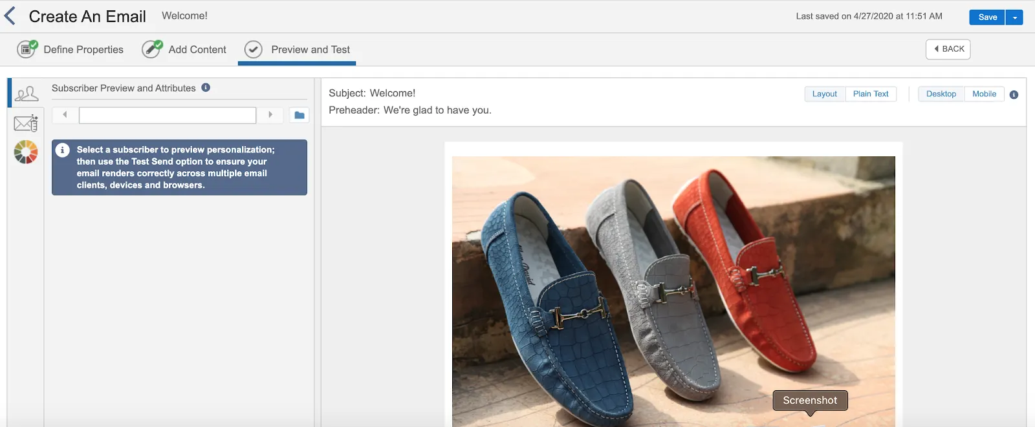Switch preview to Layout view
Image resolution: width=1035 pixels, height=427 pixels.
(x=825, y=94)
